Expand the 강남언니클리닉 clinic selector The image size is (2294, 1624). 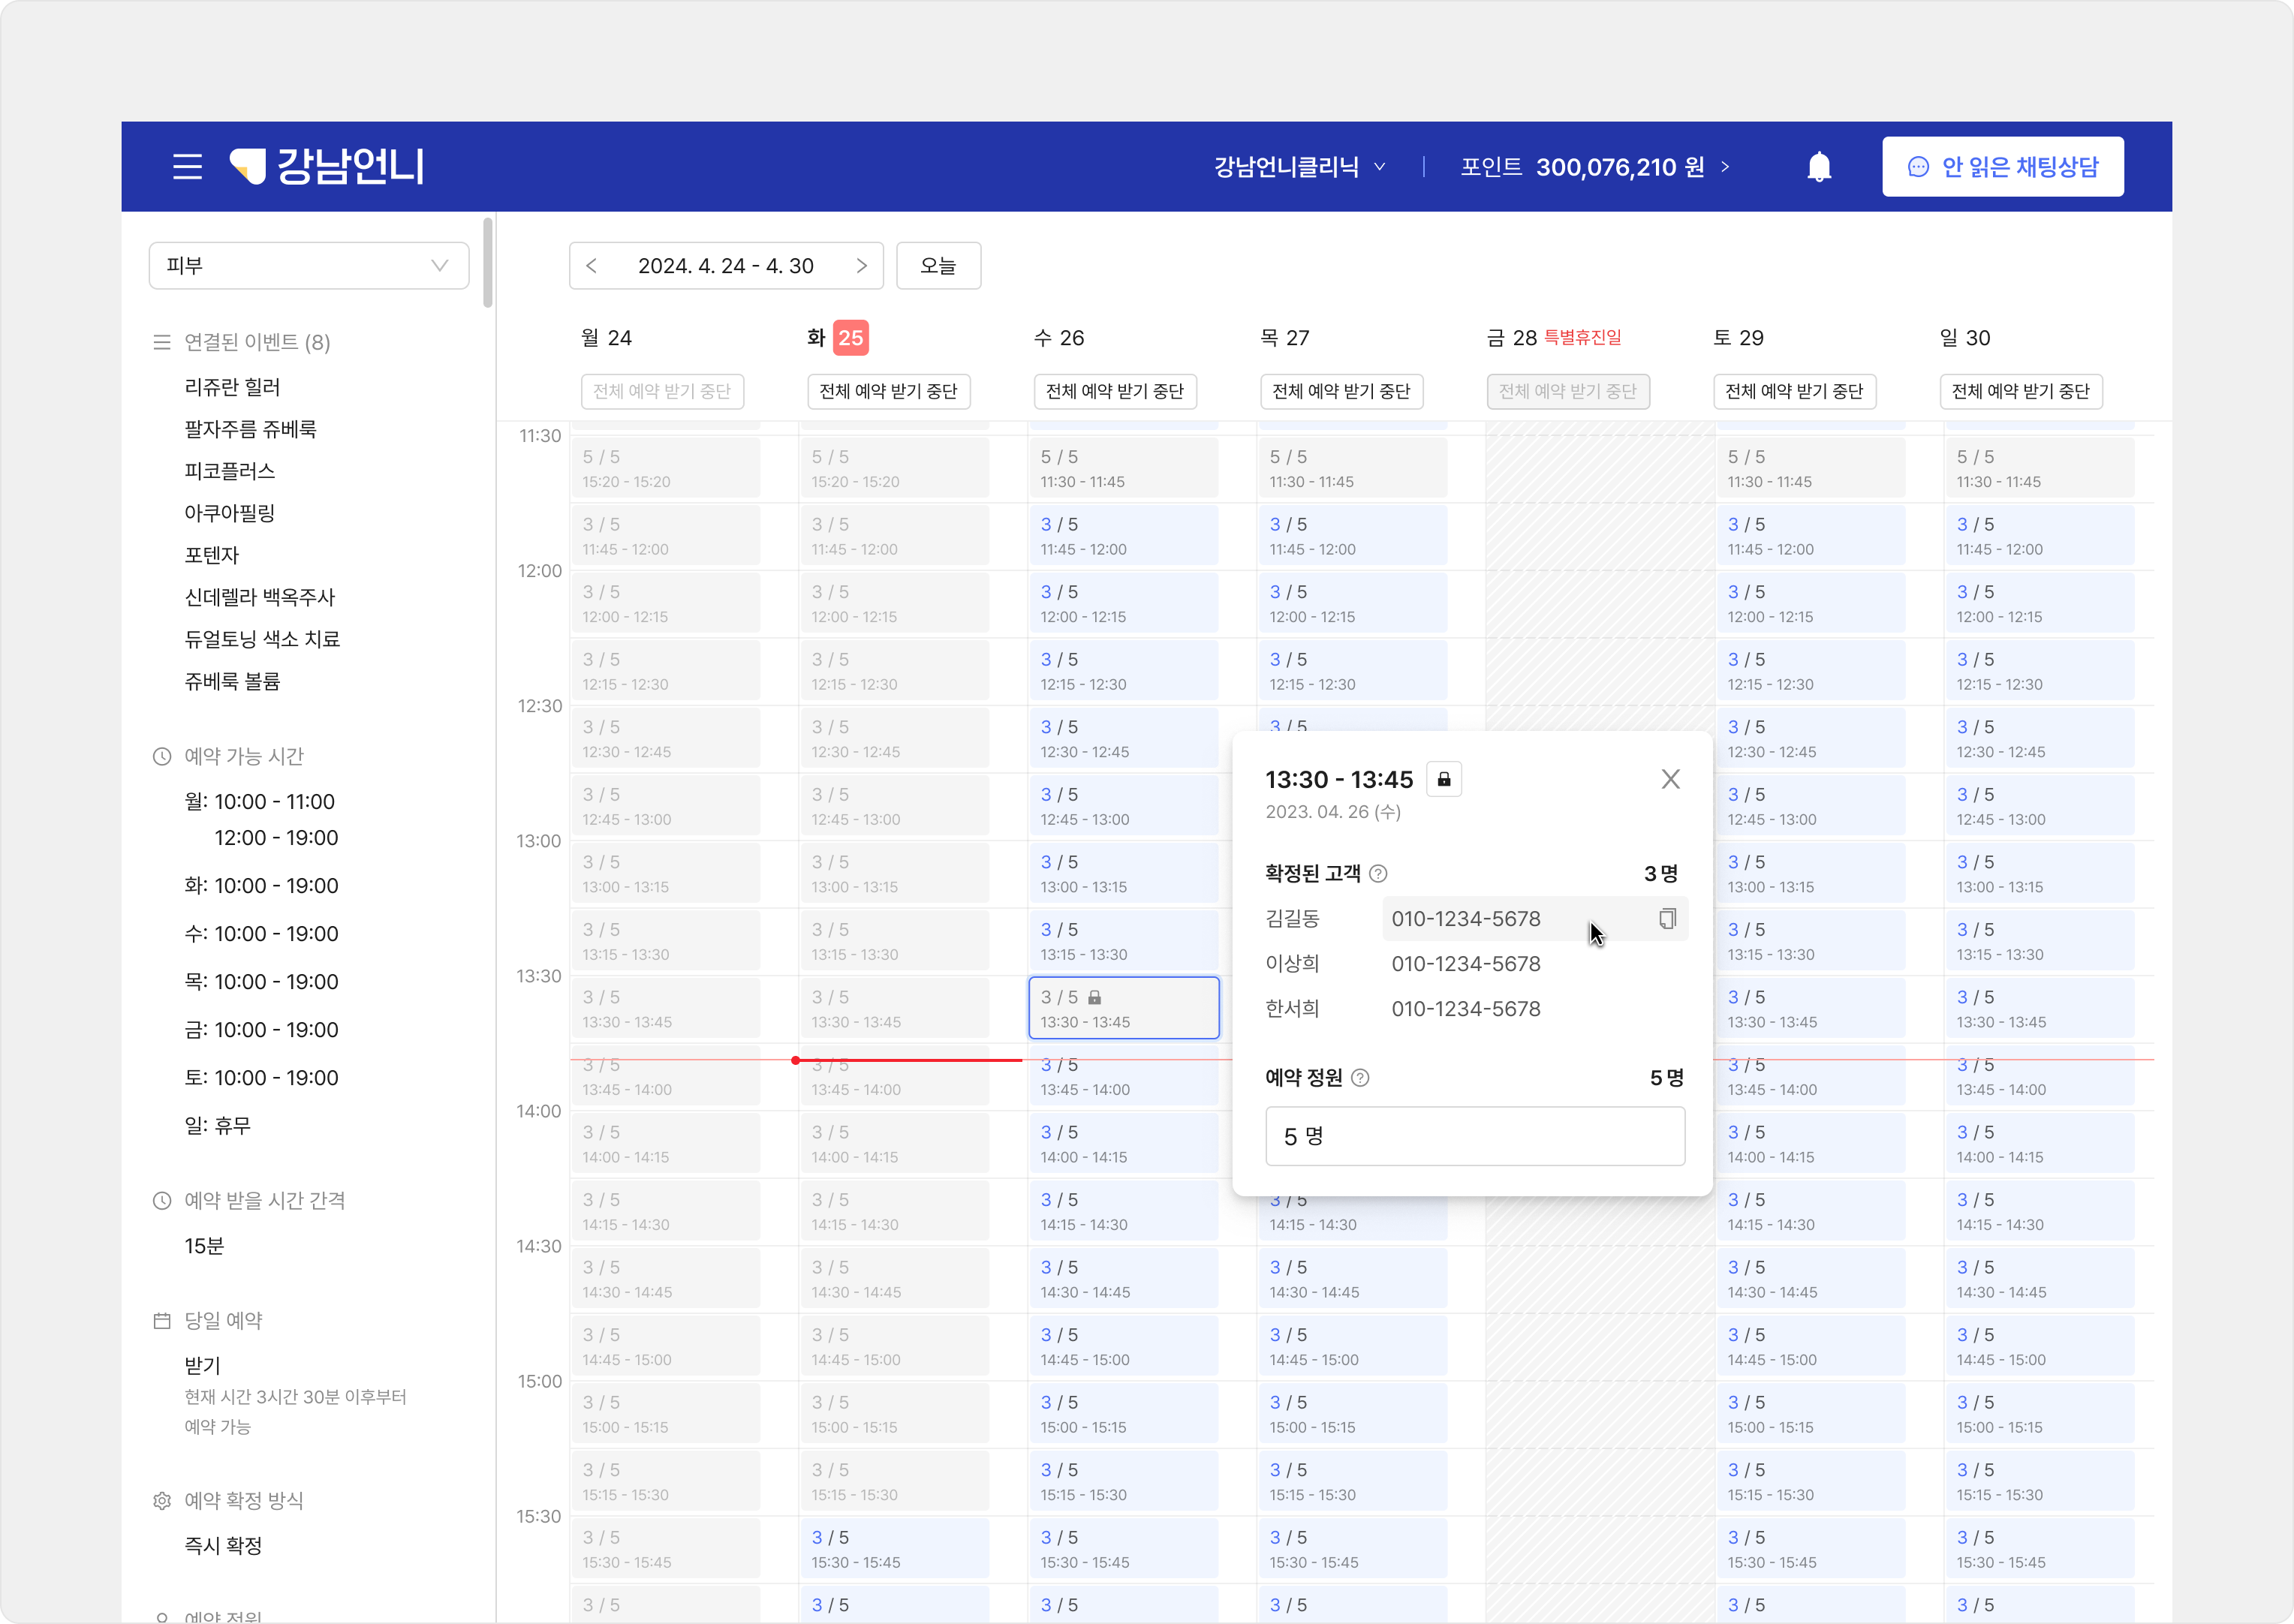tap(1298, 167)
